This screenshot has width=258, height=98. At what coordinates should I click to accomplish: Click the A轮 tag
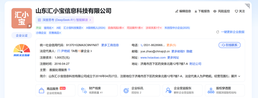[x=58, y=28]
